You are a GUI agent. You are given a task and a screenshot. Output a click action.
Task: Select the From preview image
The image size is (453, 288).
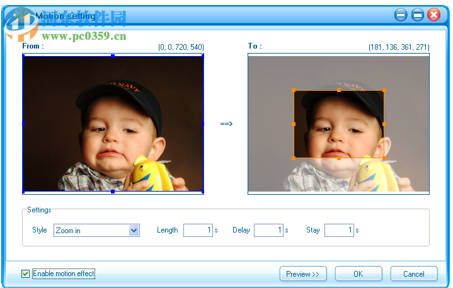pyautogui.click(x=113, y=124)
